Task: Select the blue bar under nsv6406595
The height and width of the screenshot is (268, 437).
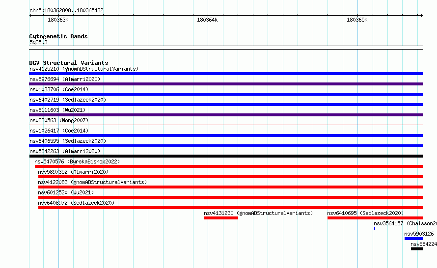Action: 226,146
